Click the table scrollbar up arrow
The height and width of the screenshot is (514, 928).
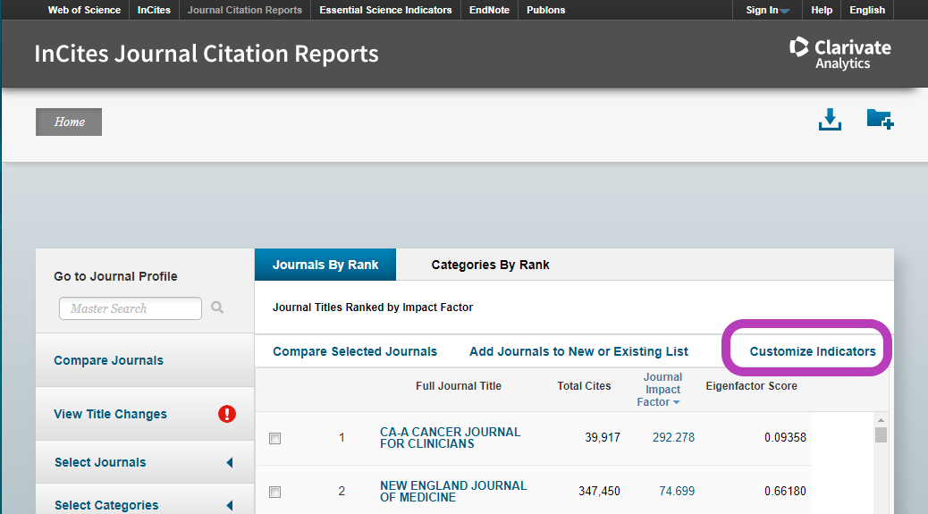(881, 420)
